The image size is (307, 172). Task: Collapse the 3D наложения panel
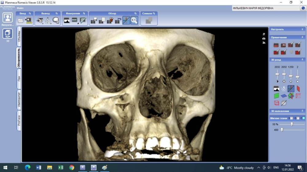click(x=302, y=111)
